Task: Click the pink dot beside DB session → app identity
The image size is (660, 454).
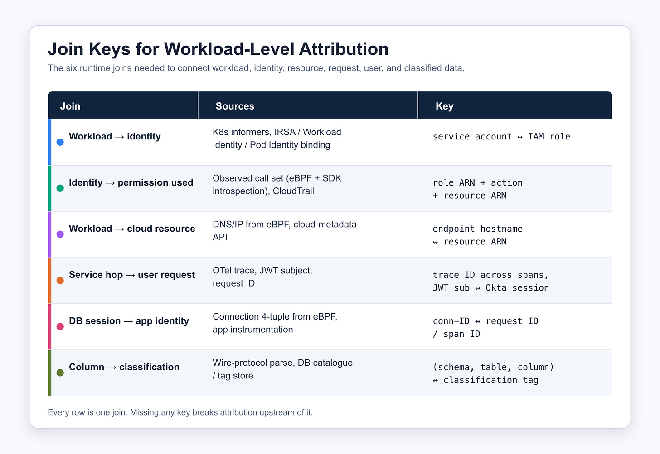Action: [60, 326]
